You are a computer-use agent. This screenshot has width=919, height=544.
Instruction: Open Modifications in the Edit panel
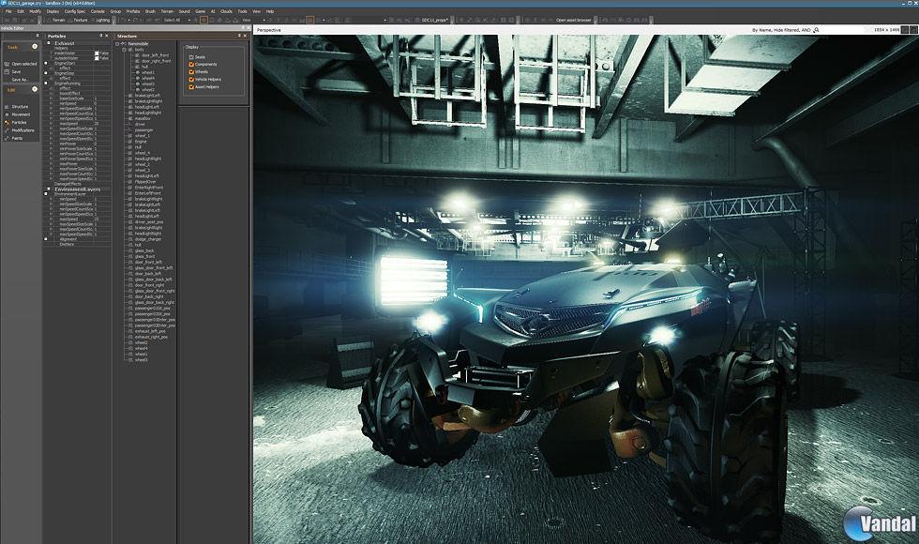pos(23,130)
